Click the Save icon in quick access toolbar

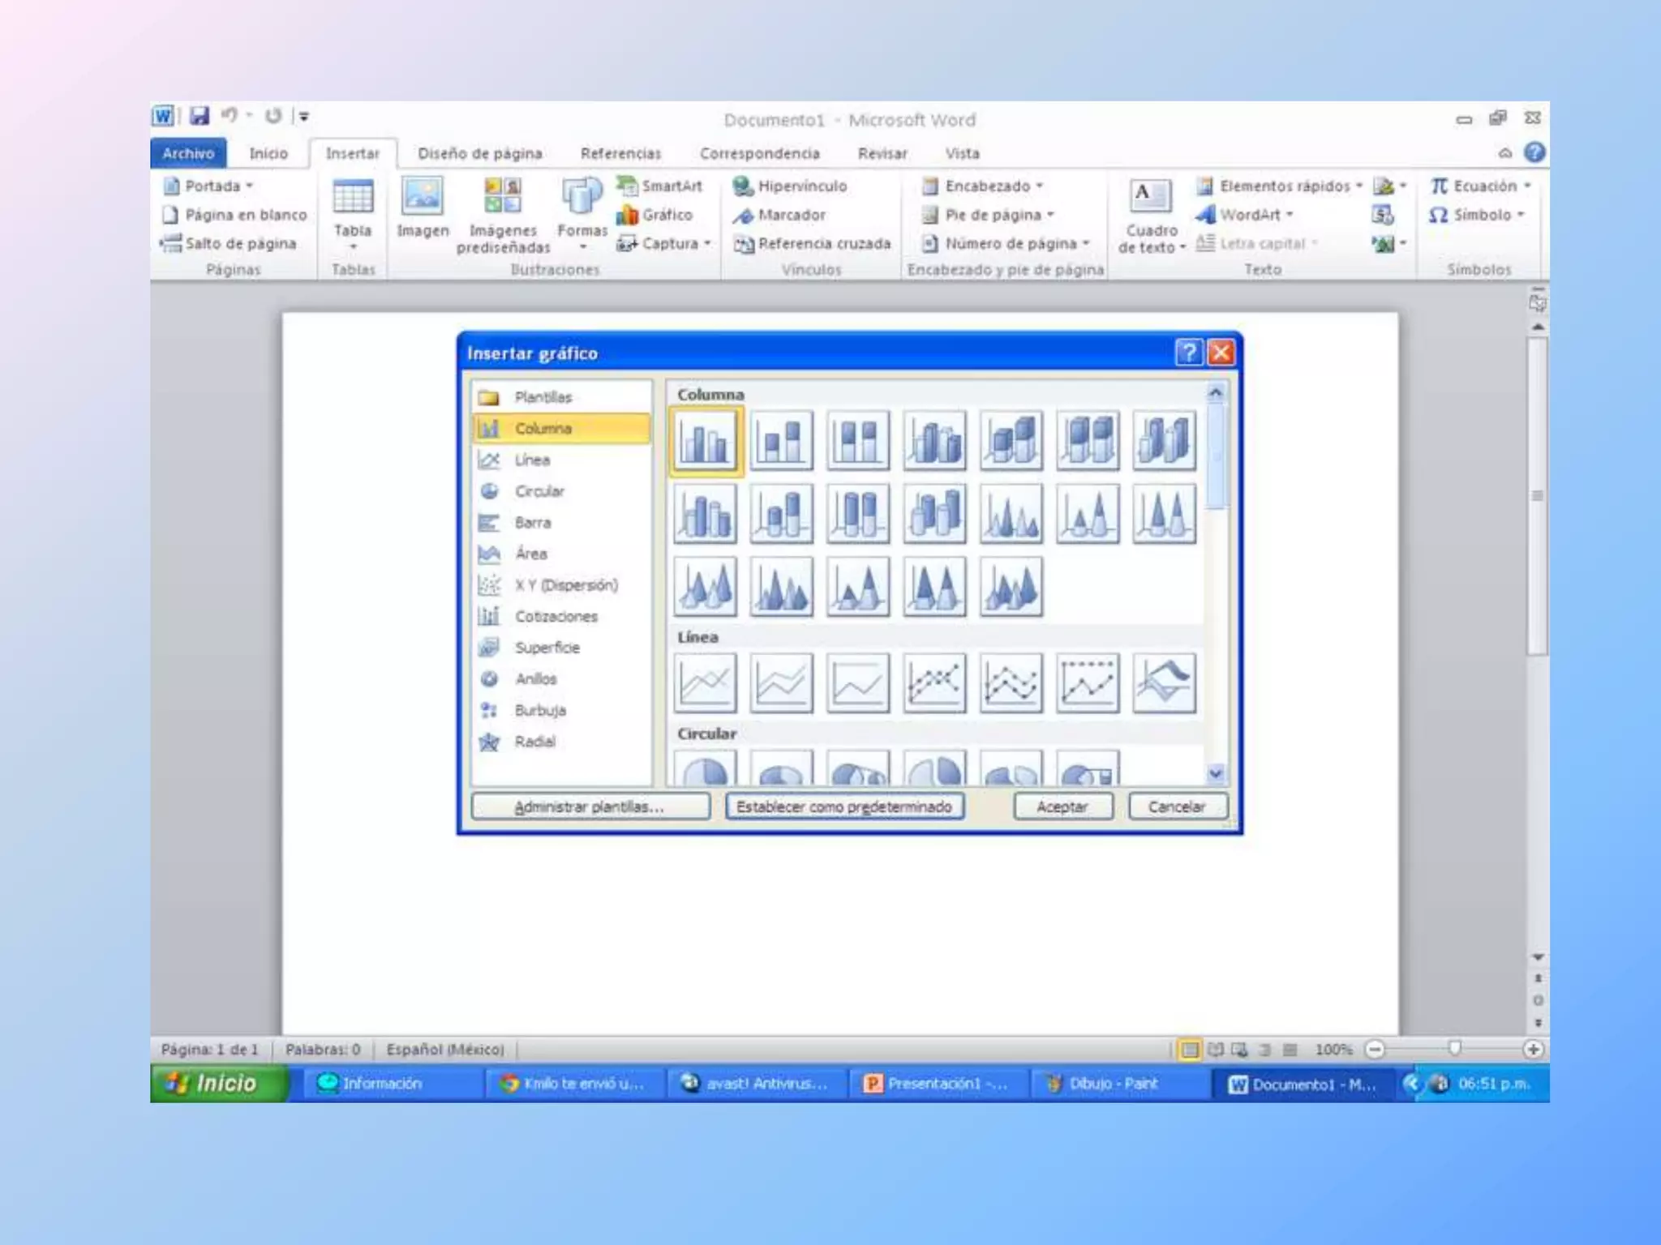200,116
